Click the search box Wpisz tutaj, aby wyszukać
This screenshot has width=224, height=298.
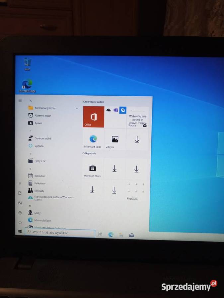click(x=60, y=233)
